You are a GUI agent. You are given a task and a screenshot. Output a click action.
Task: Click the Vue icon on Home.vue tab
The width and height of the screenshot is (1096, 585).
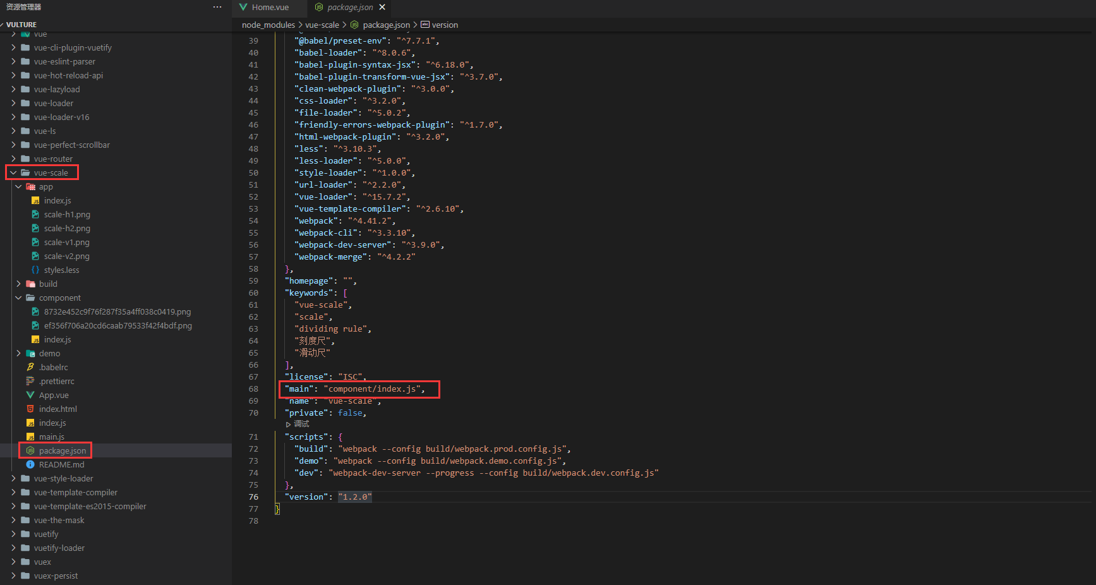(243, 8)
